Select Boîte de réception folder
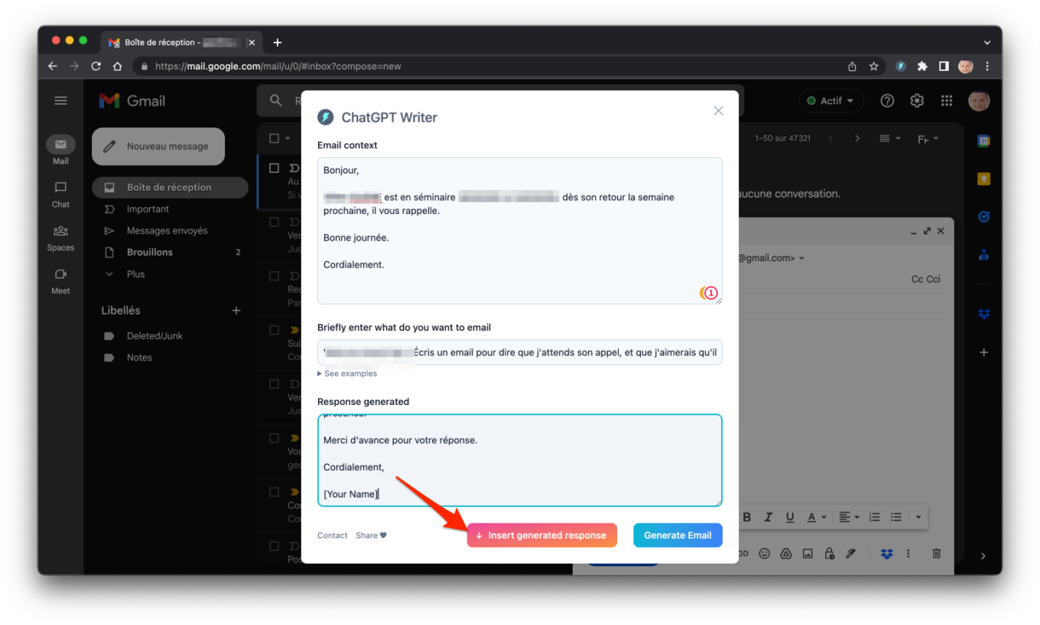Image resolution: width=1040 pixels, height=625 pixels. (x=170, y=187)
